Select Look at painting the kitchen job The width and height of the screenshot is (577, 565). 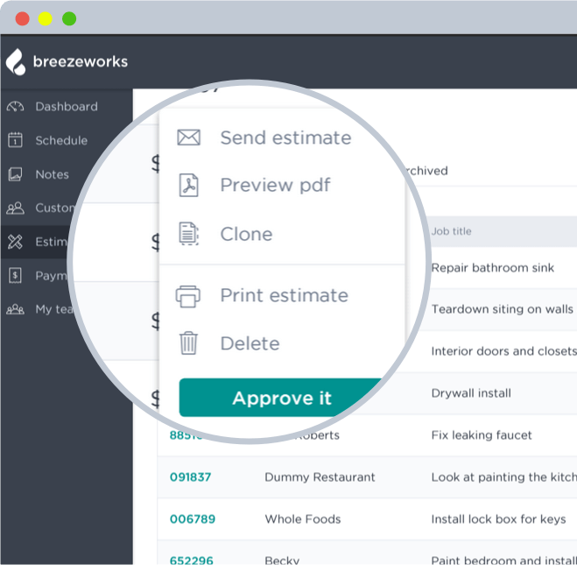pos(504,477)
